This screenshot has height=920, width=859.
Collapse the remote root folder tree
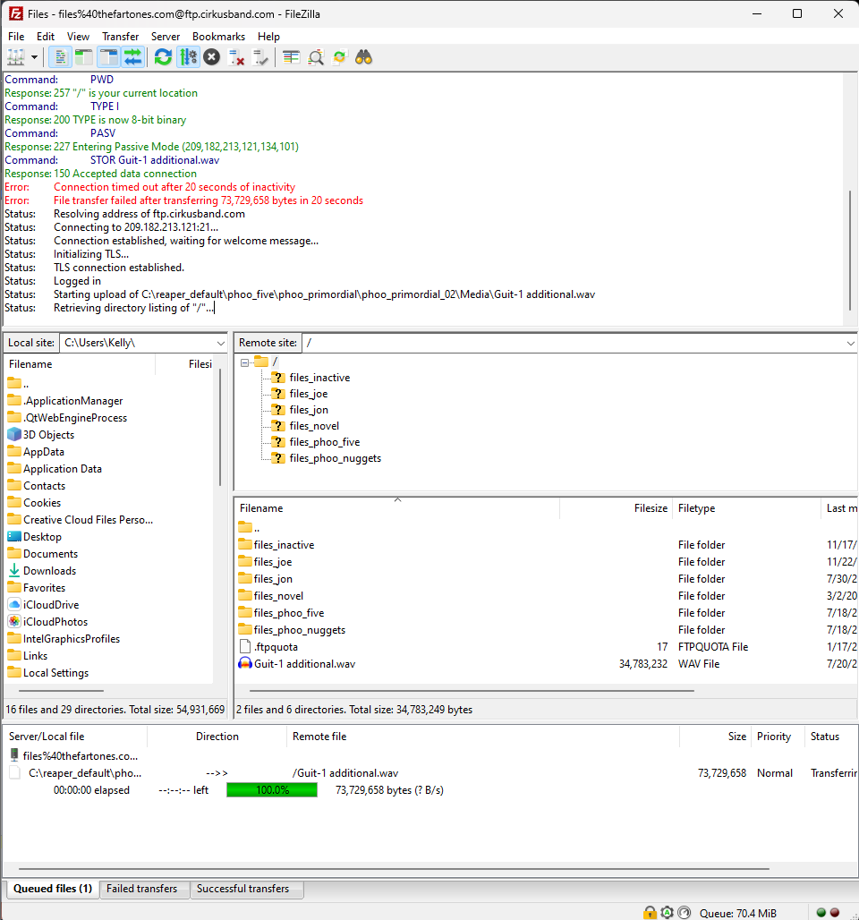pyautogui.click(x=244, y=362)
